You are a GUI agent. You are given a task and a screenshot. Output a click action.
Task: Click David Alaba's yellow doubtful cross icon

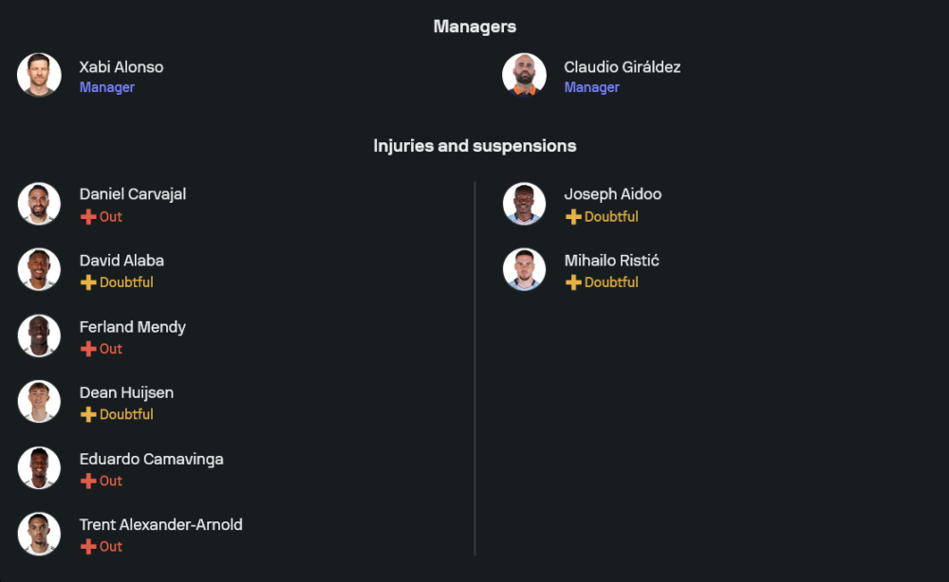(x=88, y=282)
